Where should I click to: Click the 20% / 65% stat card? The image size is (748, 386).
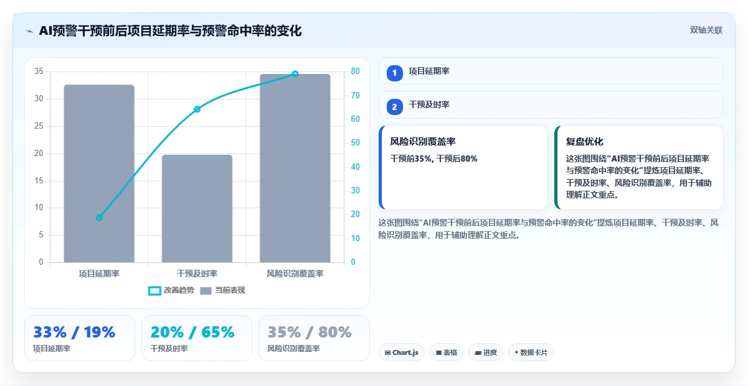pyautogui.click(x=197, y=338)
